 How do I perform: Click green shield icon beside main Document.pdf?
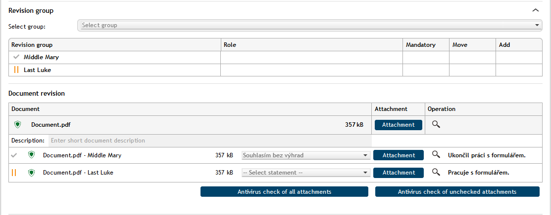[x=18, y=125]
